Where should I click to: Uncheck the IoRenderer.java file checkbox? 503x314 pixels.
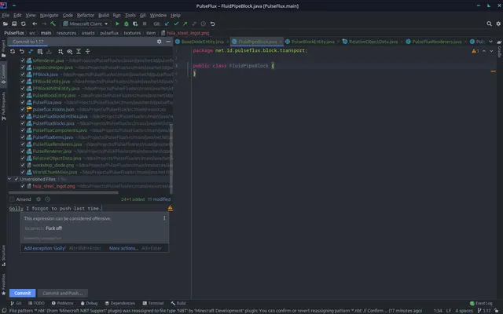[23, 60]
